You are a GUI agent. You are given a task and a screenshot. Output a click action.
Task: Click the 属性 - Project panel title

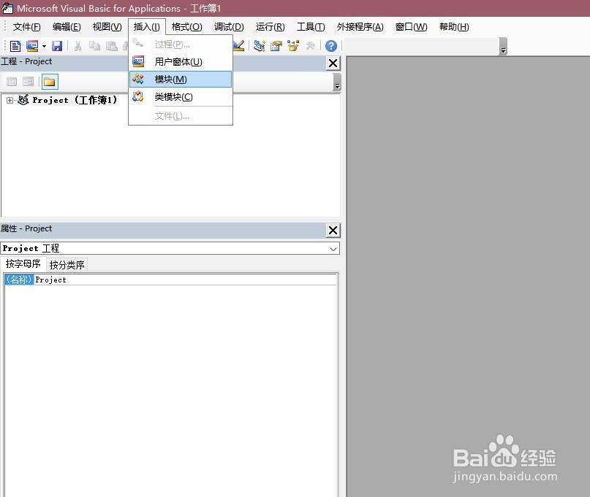point(26,228)
